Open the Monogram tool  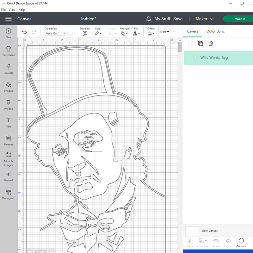(9, 194)
